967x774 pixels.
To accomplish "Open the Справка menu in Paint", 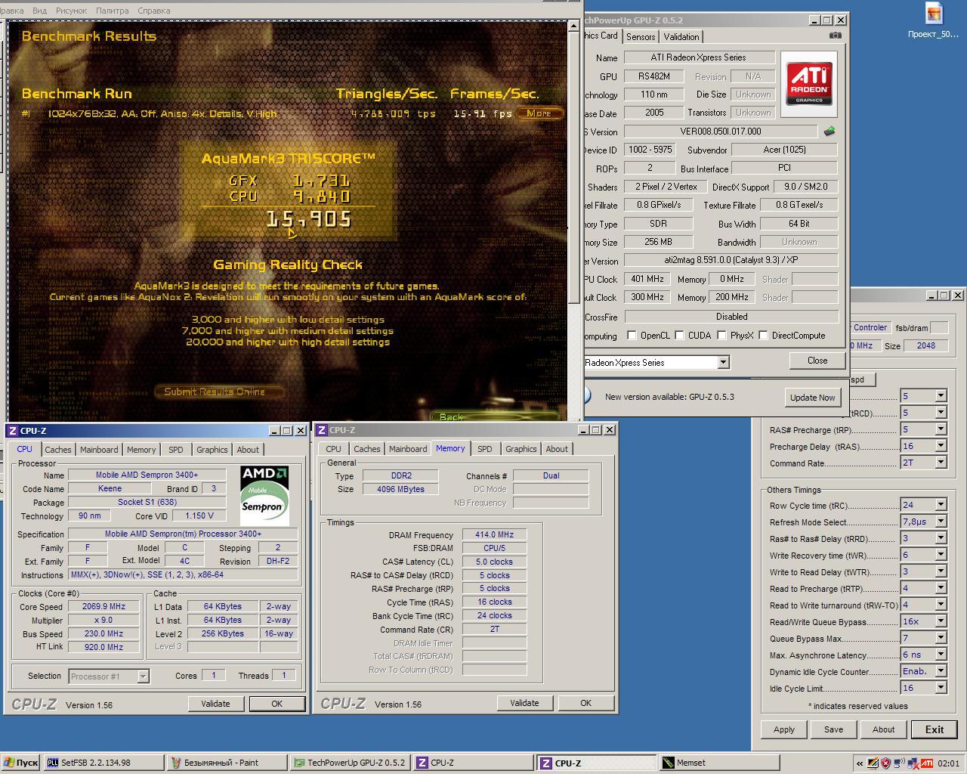I will pyautogui.click(x=153, y=11).
